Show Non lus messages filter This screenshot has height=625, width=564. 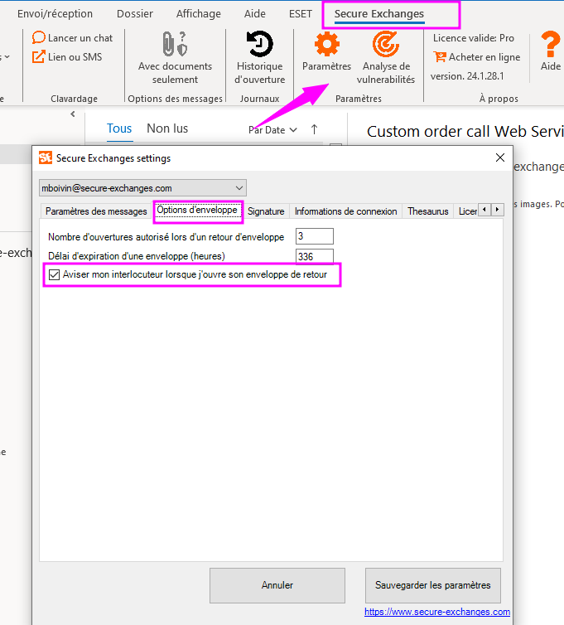tap(167, 128)
